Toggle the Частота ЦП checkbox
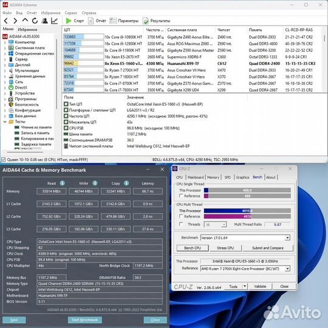Image resolution: width=328 pixels, height=328 pixels. (66, 116)
